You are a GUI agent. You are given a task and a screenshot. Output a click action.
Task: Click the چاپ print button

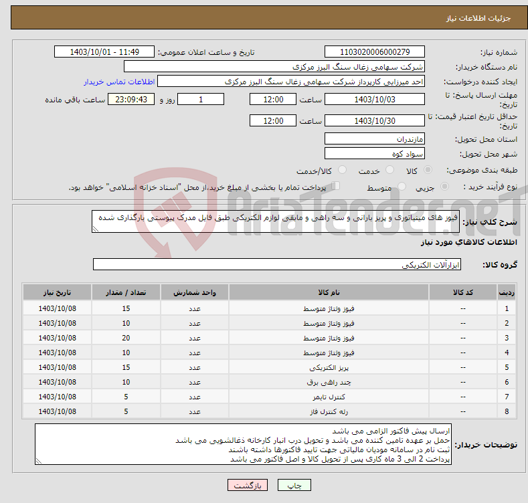click(294, 485)
